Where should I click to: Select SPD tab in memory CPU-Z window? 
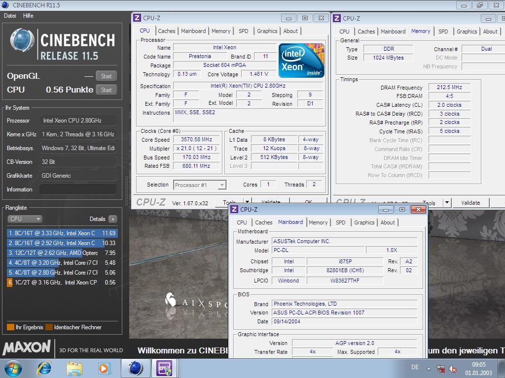[443, 31]
